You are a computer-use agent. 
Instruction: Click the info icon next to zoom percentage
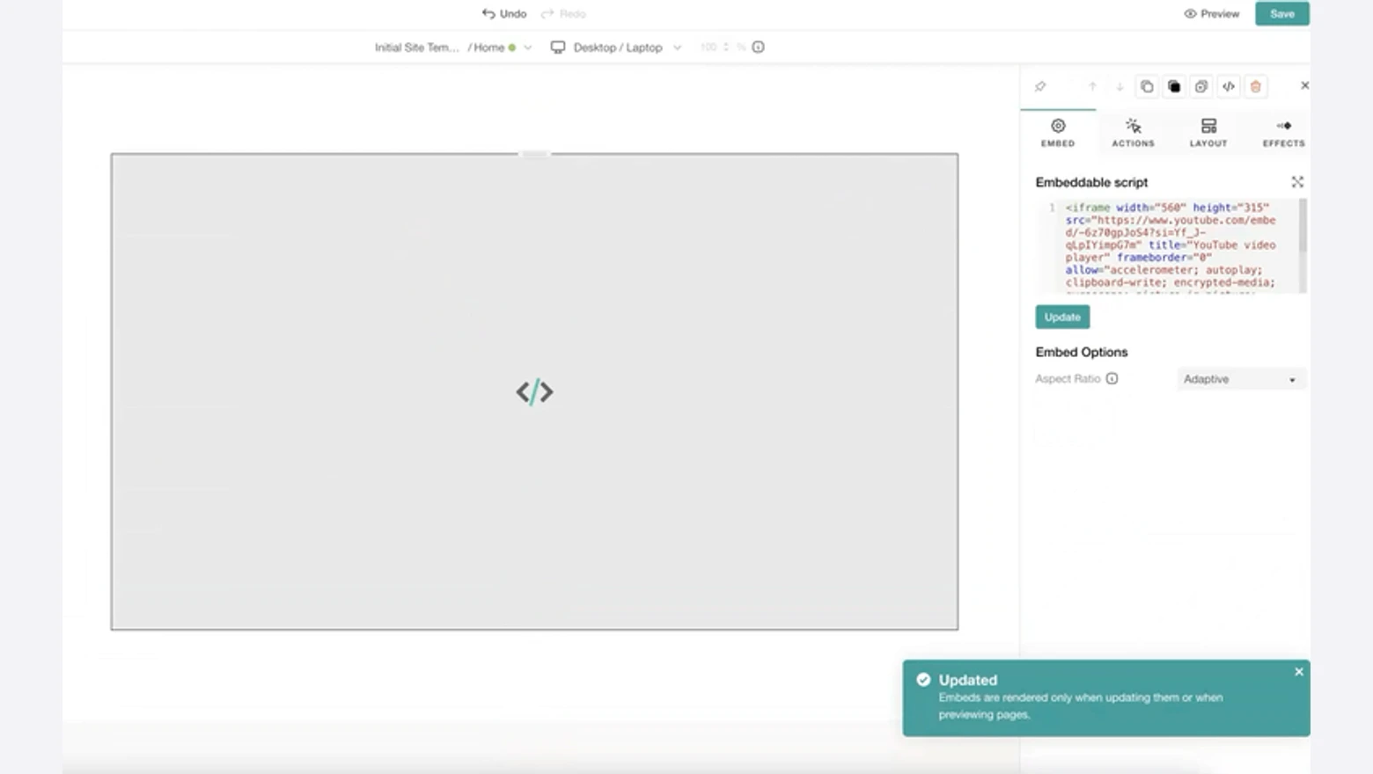point(758,47)
